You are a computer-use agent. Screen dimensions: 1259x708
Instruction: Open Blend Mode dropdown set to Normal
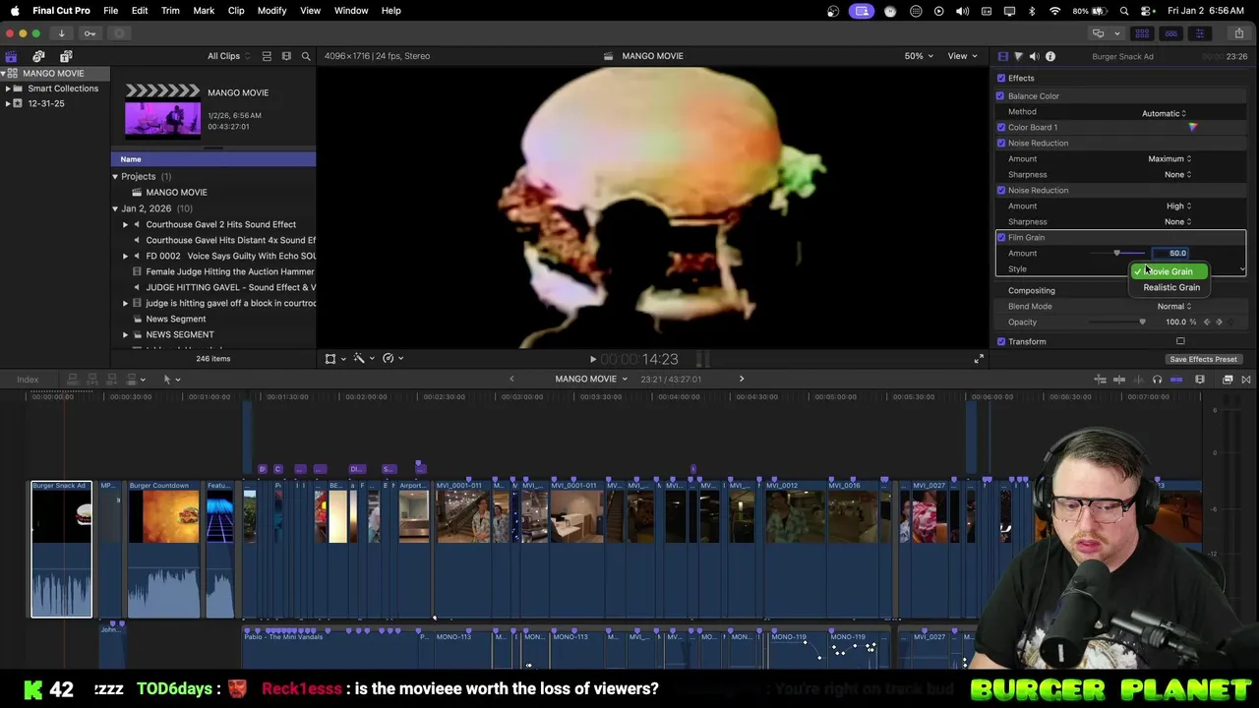tap(1174, 307)
